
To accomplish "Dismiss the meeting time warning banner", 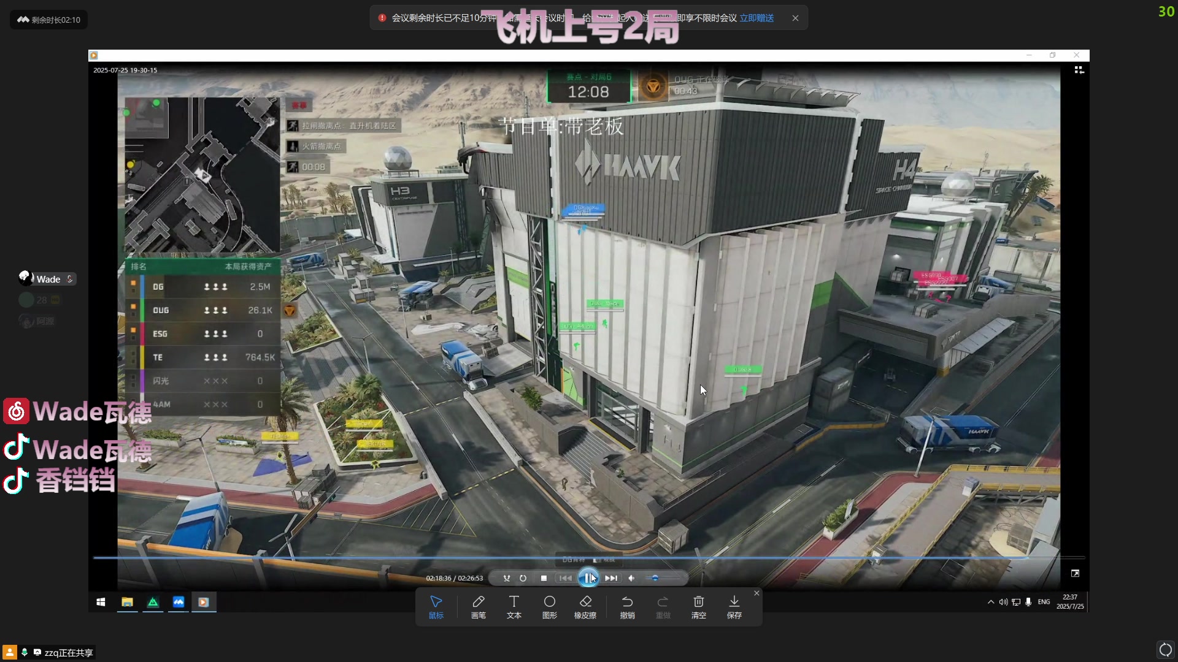I will coord(795,18).
